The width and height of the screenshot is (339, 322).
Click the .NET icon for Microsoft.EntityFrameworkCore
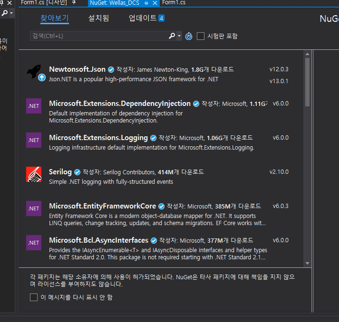(34, 208)
